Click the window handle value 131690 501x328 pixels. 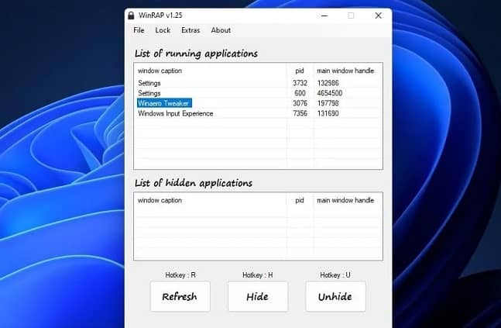click(x=328, y=113)
